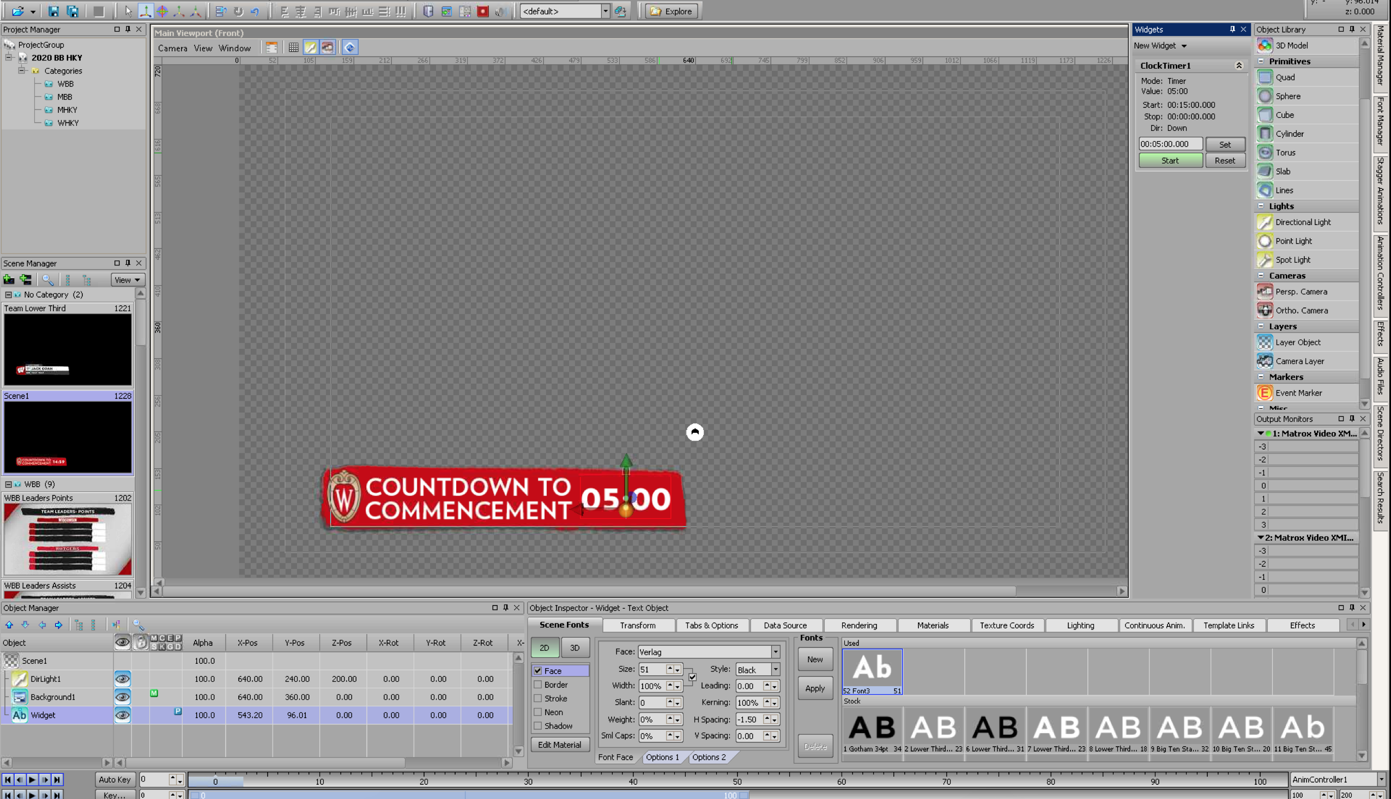Screen dimensions: 1391x799
Task: Click the Edit Material button
Action: (559, 744)
